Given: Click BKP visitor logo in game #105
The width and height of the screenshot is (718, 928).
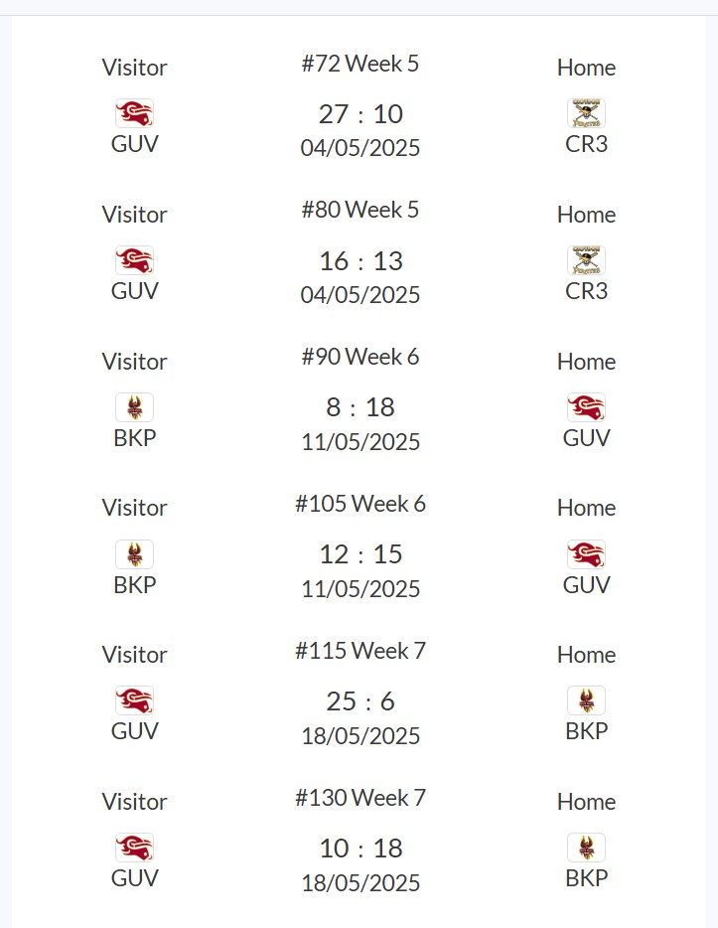Looking at the screenshot, I should [x=134, y=554].
